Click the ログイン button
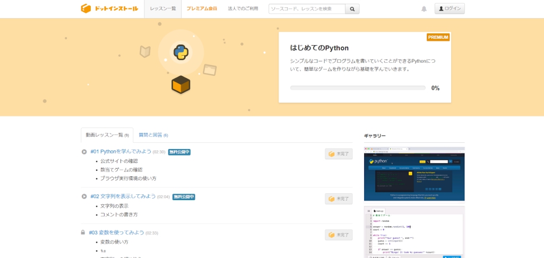The height and width of the screenshot is (258, 544). (450, 8)
